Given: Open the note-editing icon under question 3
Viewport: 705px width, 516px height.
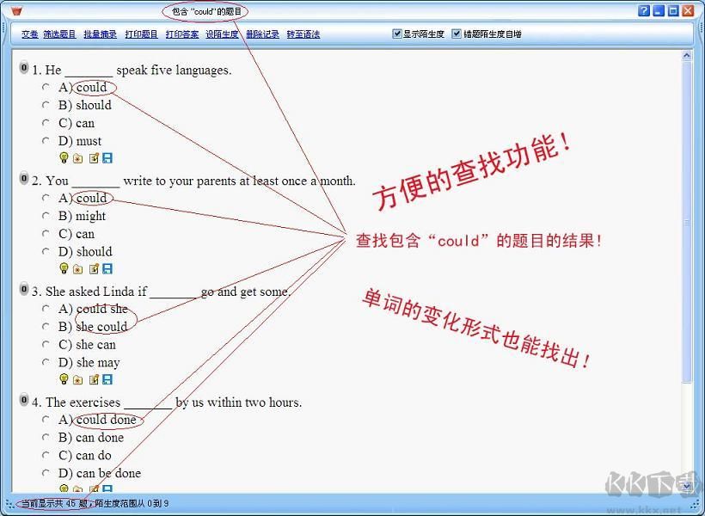Looking at the screenshot, I should tap(94, 380).
